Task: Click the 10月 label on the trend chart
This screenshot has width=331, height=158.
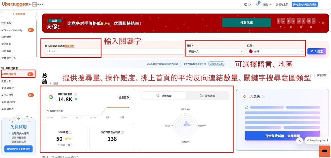Action: tap(122, 117)
